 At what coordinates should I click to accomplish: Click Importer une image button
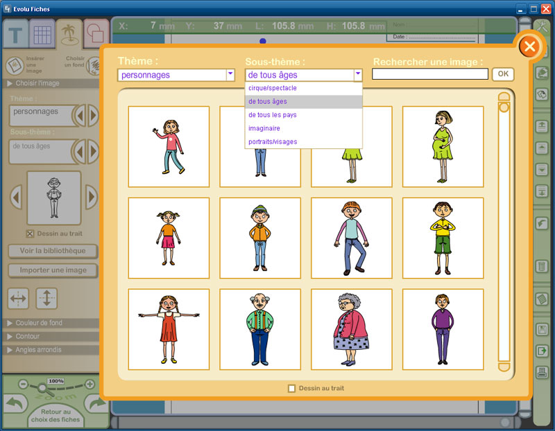pos(53,270)
